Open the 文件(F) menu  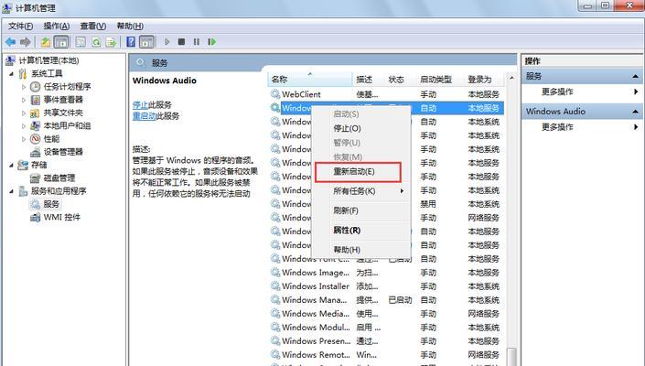coord(20,26)
